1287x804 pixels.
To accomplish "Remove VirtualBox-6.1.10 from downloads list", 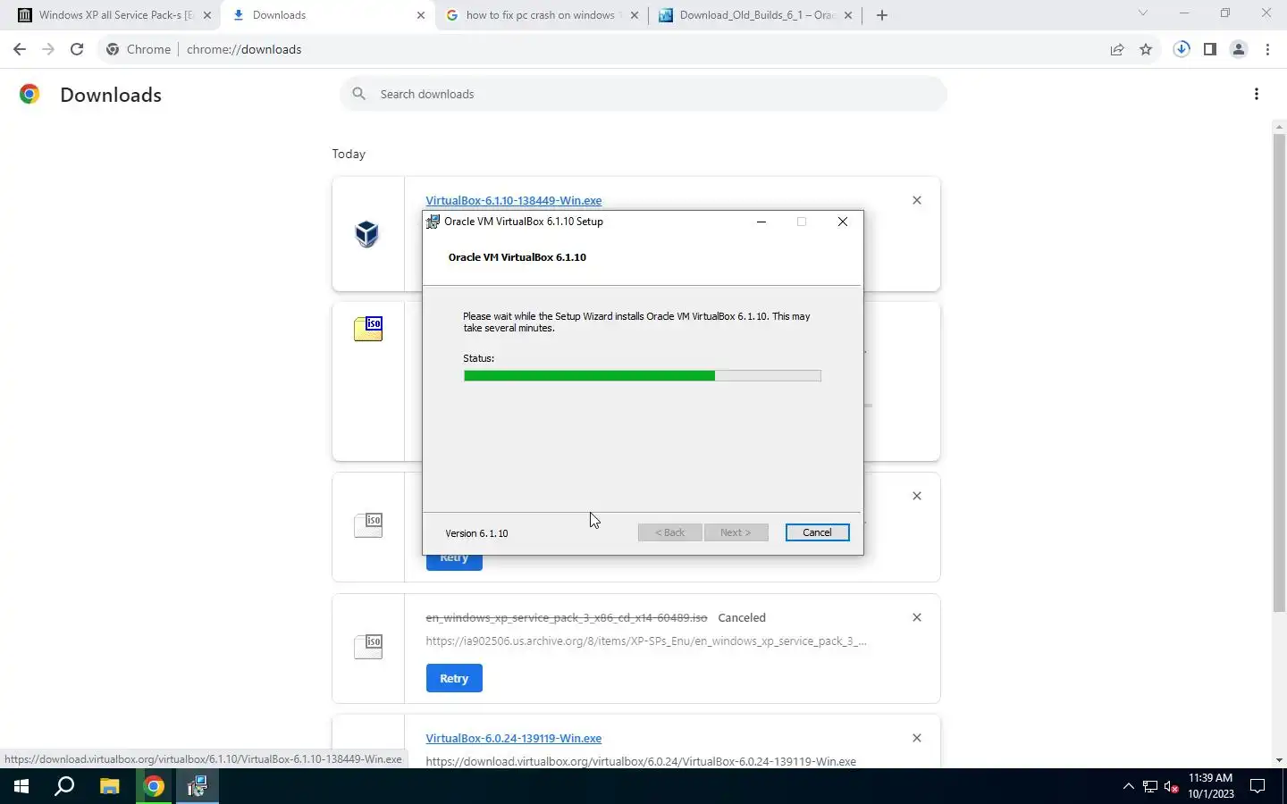I will 917,200.
